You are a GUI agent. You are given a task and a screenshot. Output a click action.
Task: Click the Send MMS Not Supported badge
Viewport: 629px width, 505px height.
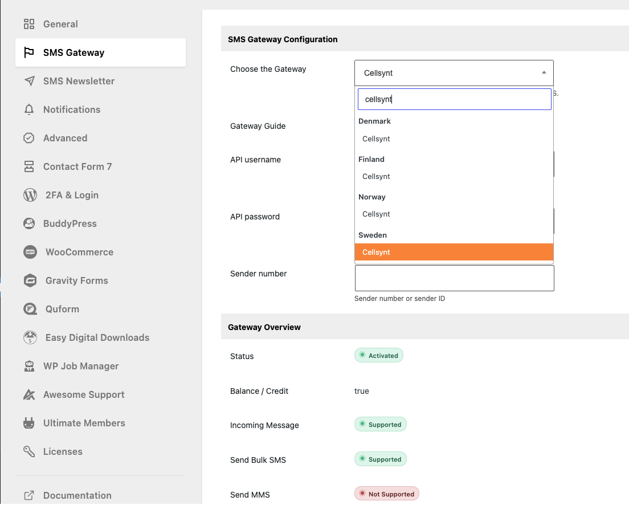click(387, 494)
